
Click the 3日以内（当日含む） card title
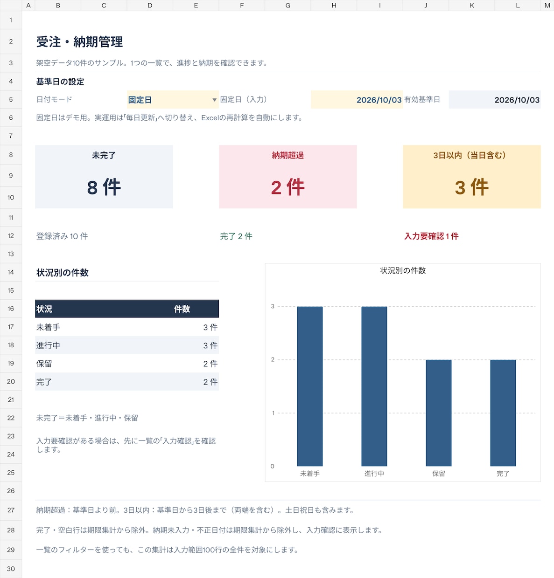coord(472,156)
